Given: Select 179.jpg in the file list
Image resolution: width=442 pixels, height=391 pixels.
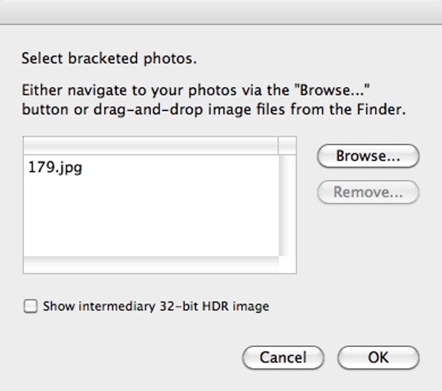Looking at the screenshot, I should coord(55,168).
